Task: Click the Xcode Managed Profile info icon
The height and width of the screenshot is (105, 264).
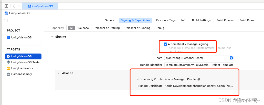Action: tap(199, 79)
